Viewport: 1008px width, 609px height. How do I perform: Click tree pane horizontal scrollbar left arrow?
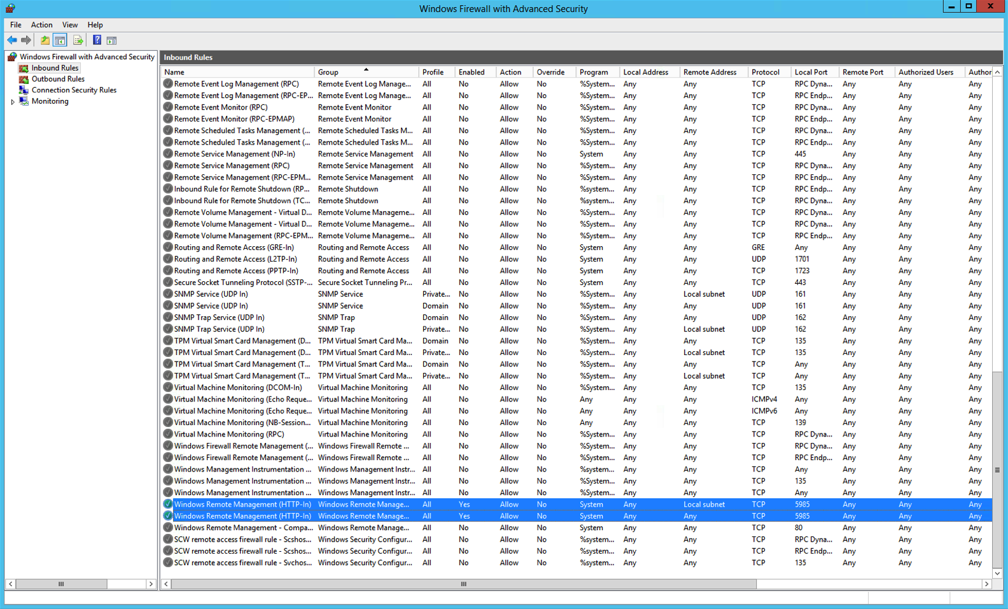coord(11,584)
